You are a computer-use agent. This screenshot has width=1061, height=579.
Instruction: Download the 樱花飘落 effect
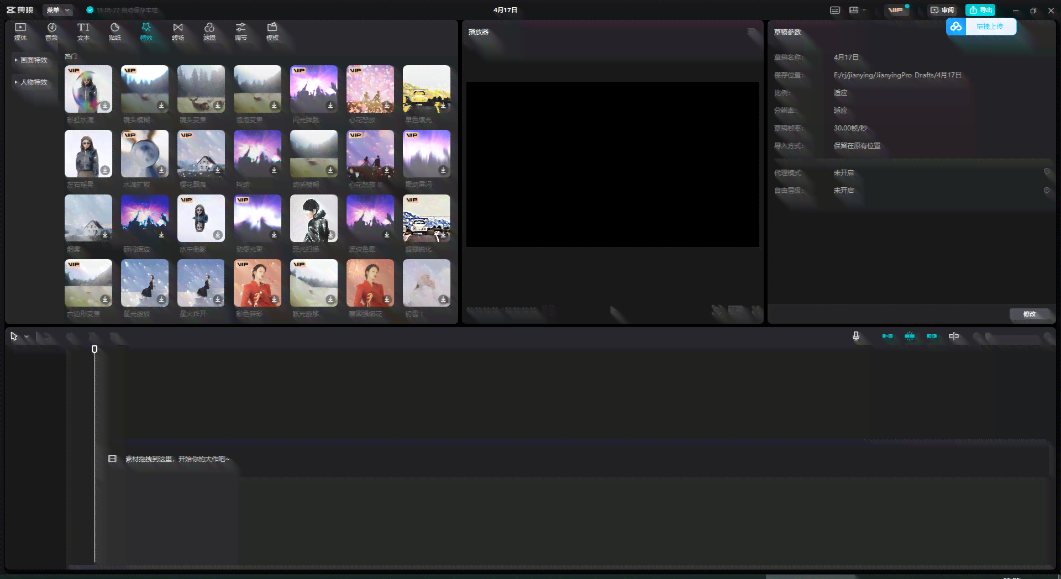[218, 170]
